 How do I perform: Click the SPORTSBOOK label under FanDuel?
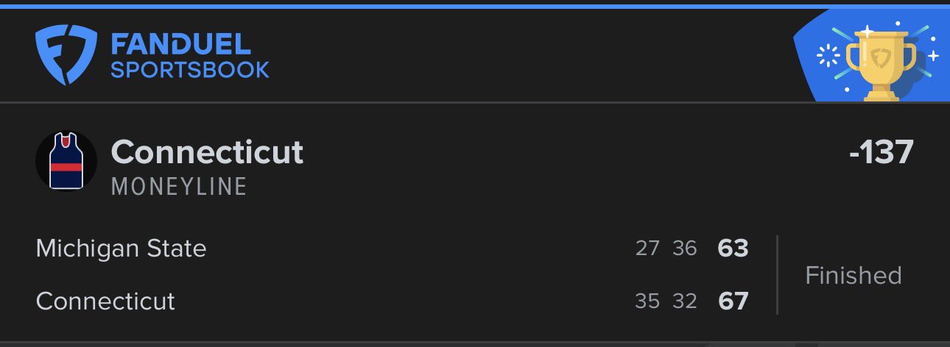[190, 70]
